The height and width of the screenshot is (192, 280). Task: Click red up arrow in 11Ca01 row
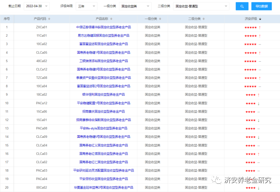pos(260,36)
